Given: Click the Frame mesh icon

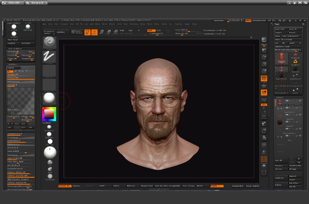Looking at the screenshot, I should tap(264, 117).
